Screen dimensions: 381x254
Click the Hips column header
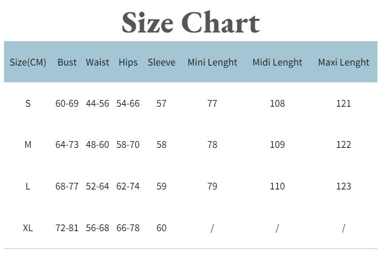pyautogui.click(x=128, y=62)
